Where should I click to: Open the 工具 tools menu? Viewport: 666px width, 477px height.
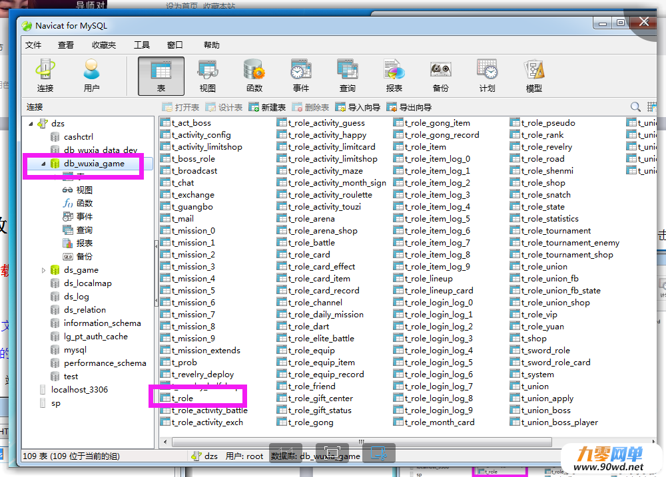tap(142, 45)
